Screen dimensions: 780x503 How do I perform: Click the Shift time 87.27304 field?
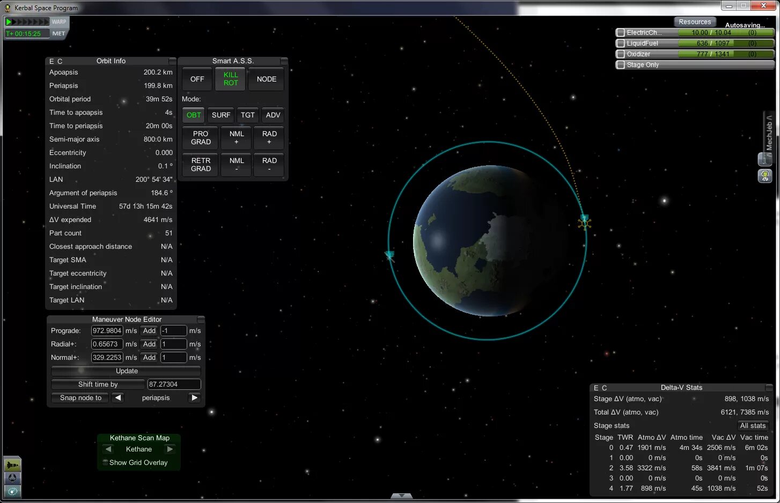(174, 384)
